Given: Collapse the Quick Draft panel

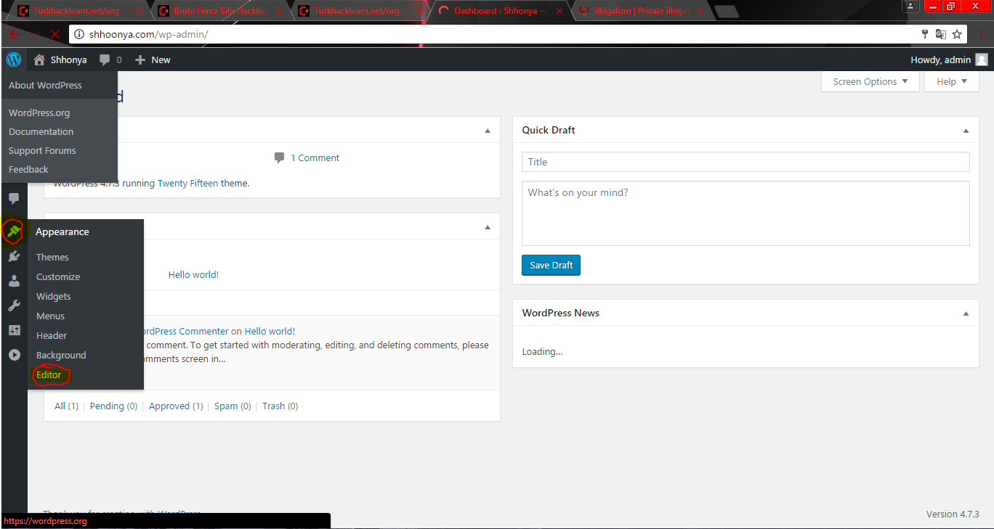Looking at the screenshot, I should point(966,131).
